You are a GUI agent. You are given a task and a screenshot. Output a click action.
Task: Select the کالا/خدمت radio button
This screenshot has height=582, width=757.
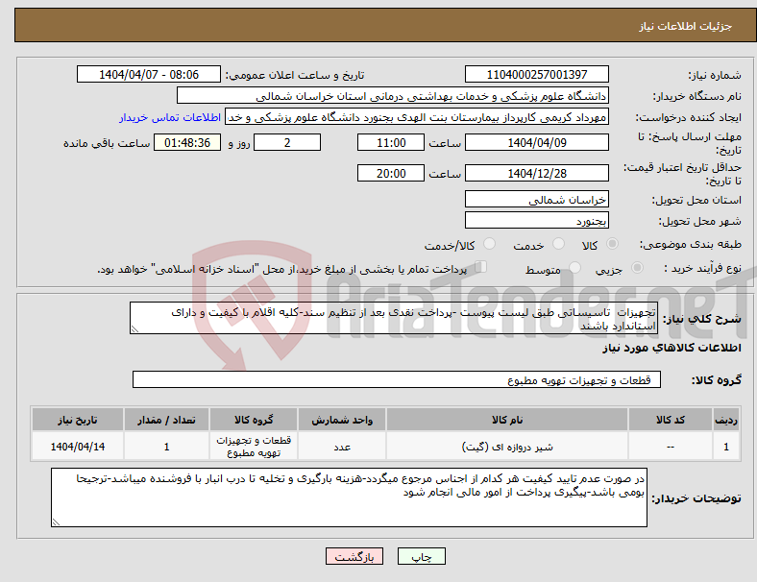pos(490,244)
